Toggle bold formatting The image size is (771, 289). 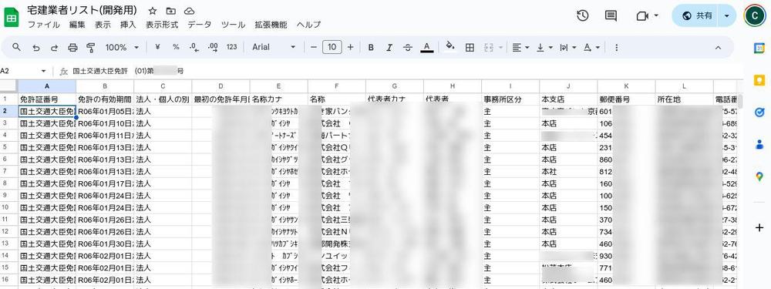point(372,47)
